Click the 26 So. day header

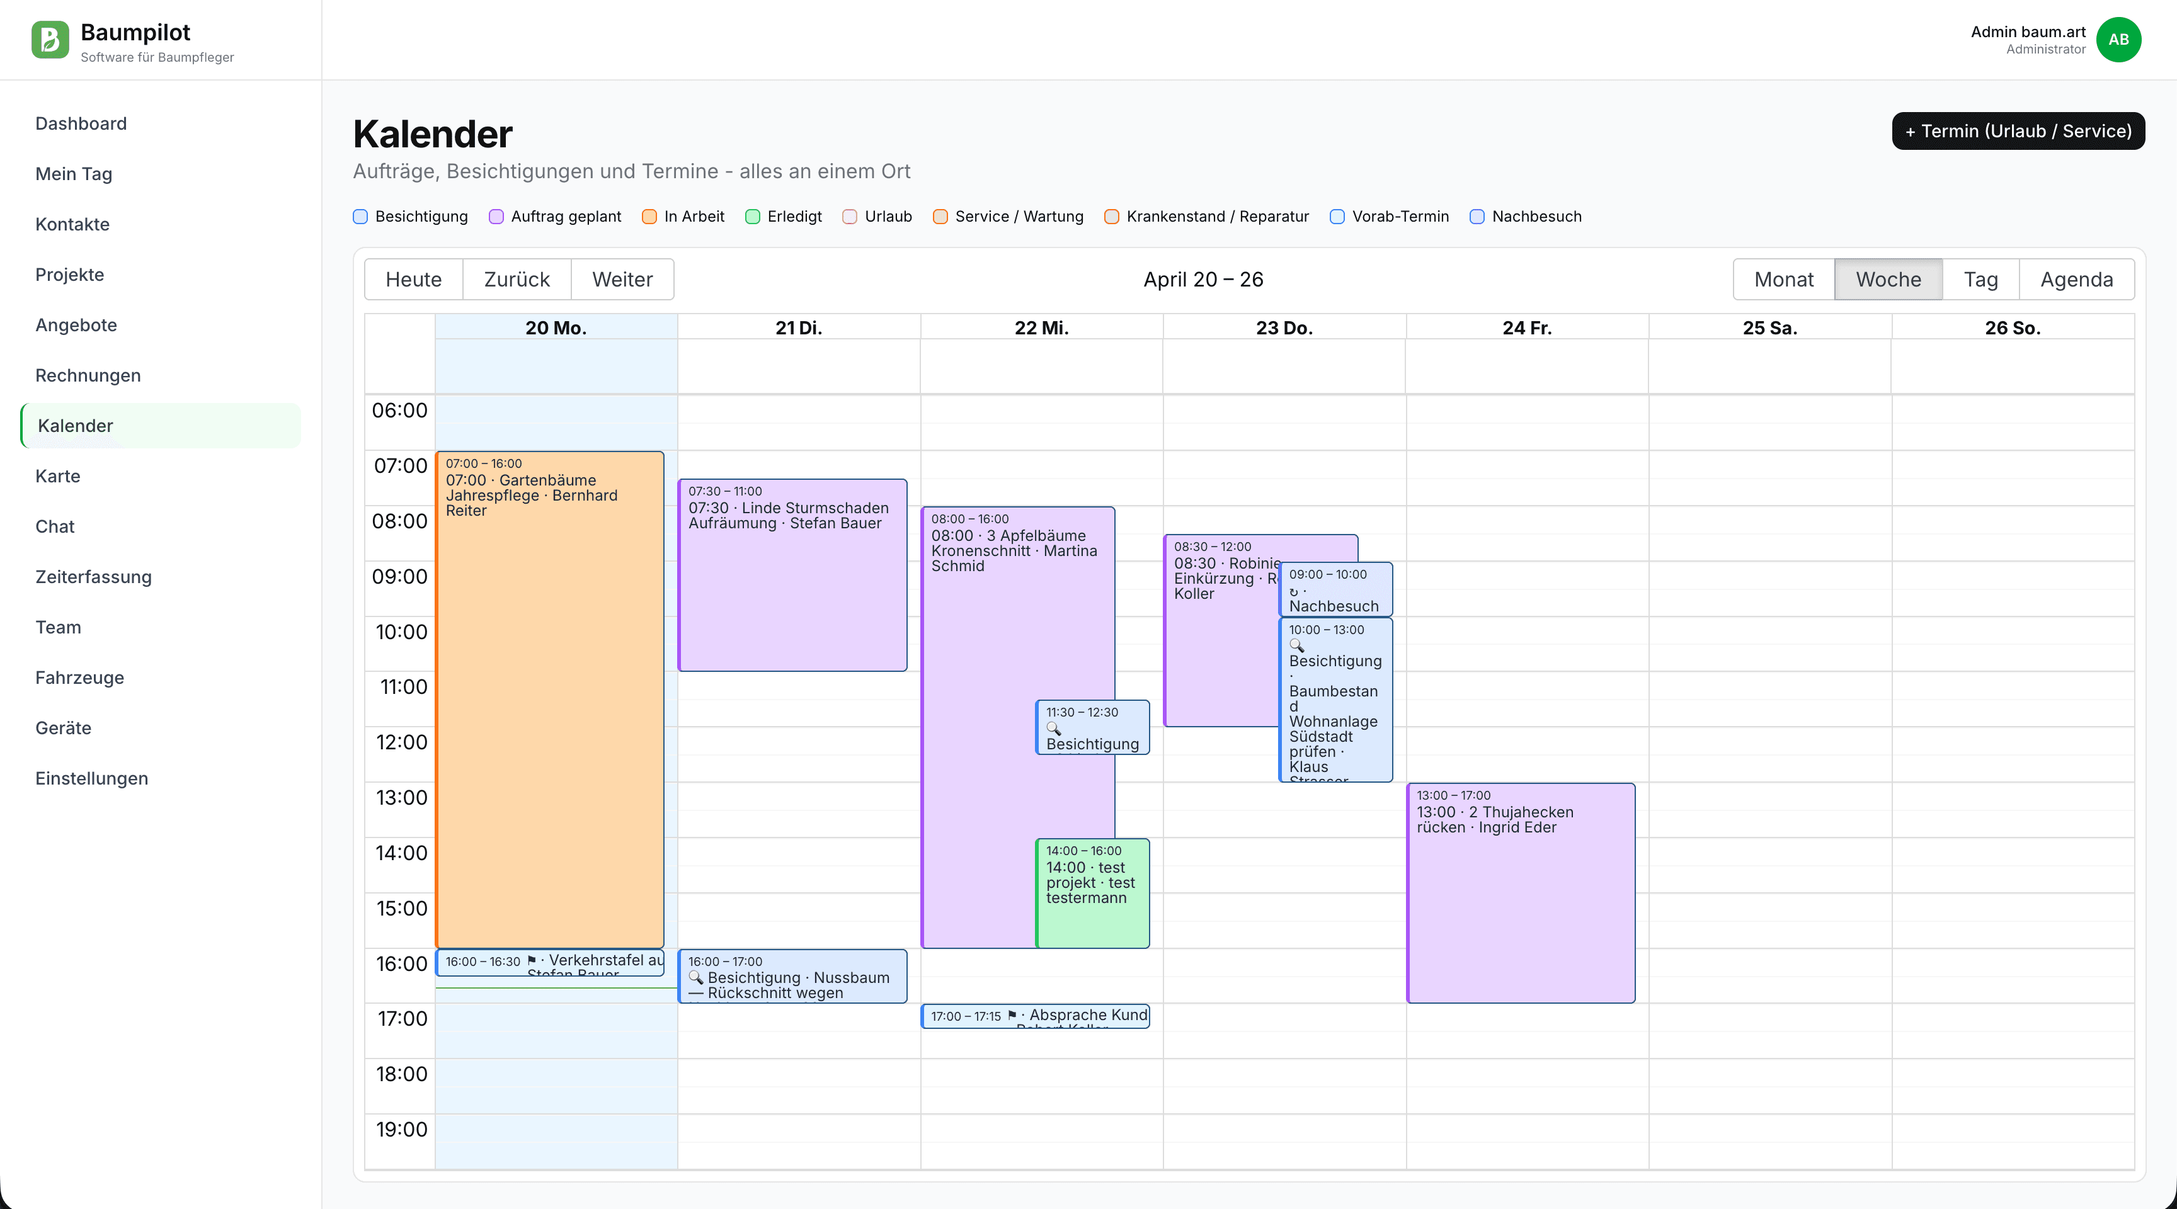coord(2012,328)
